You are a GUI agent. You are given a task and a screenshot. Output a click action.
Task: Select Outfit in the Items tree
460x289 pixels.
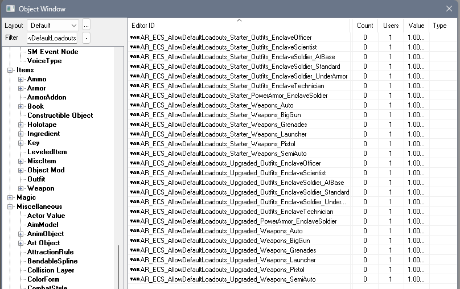(x=36, y=179)
